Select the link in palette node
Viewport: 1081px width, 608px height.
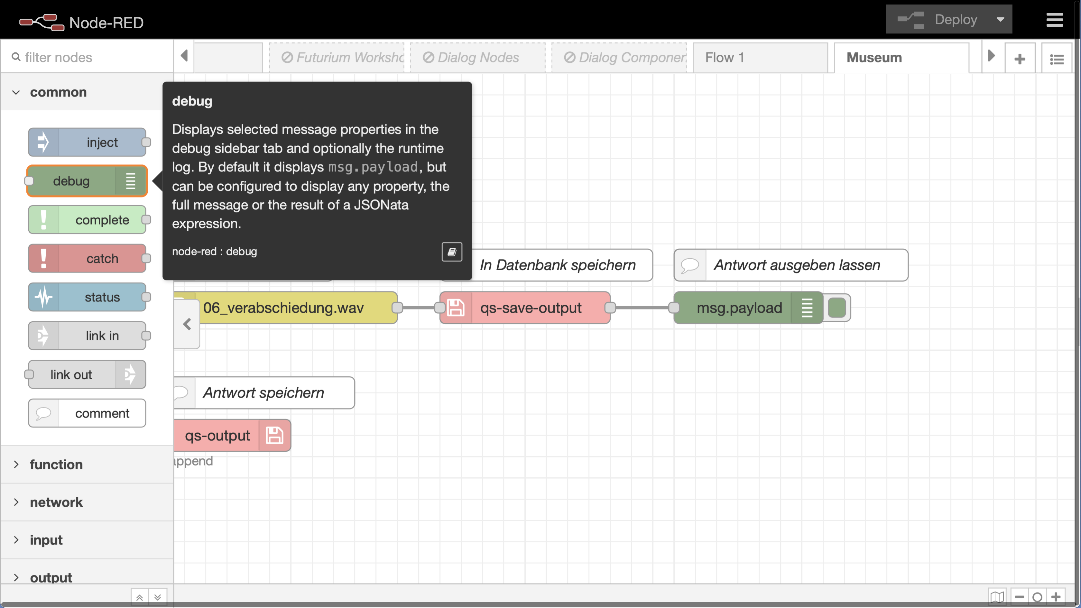(x=87, y=335)
